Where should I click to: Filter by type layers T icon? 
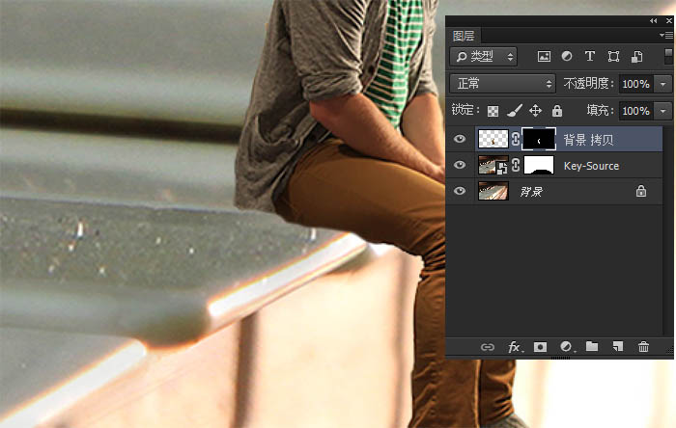tap(590, 56)
